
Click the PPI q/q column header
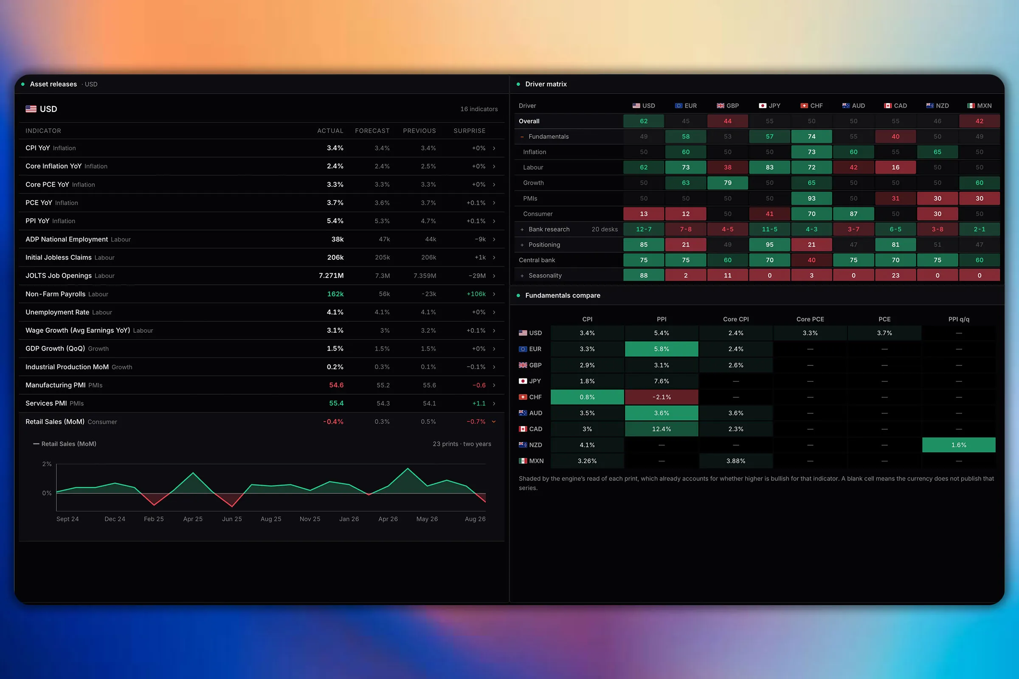959,319
